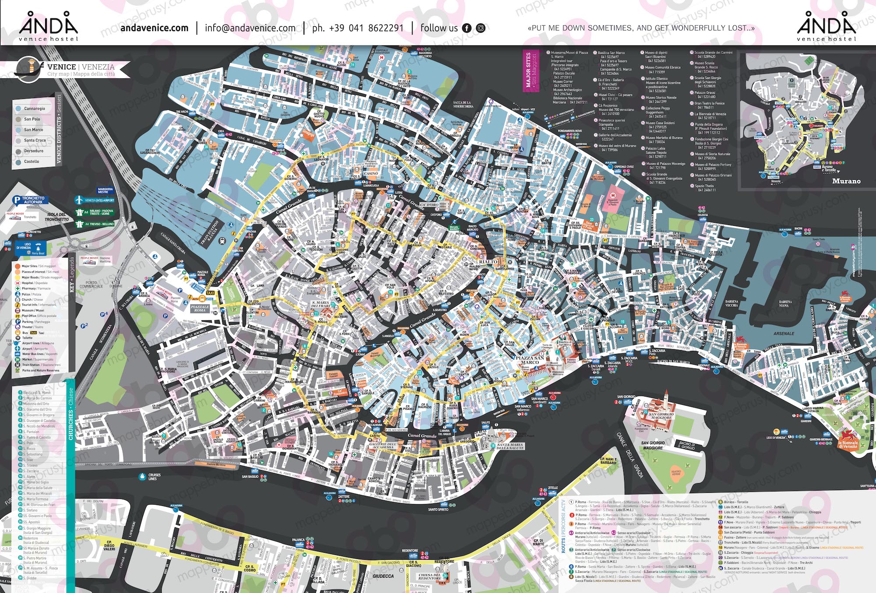Viewport: 876px width, 593px height.
Task: Click the Airport legend icon
Action: pos(17,348)
